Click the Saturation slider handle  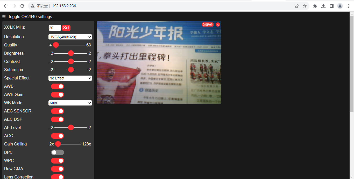[x=71, y=70]
